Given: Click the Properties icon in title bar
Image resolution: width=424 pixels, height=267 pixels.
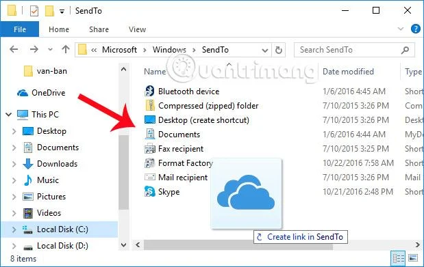Looking at the screenshot, I should click(x=34, y=11).
